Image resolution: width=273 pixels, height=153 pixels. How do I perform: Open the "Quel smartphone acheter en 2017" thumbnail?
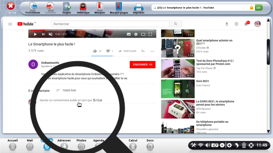pyautogui.click(x=178, y=48)
